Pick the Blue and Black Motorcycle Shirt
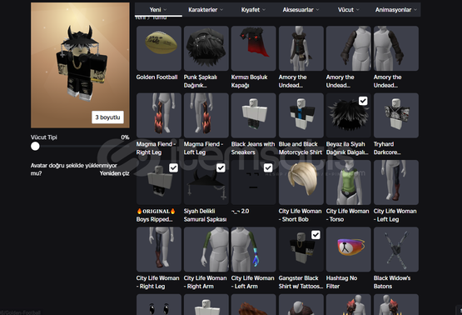Image resolution: width=462 pixels, height=315 pixels. tap(301, 115)
